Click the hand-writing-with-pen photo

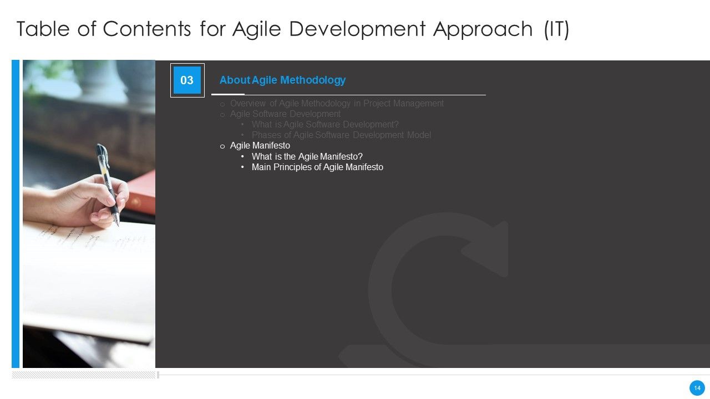point(89,214)
